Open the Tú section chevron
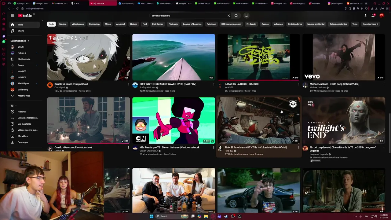 point(16,106)
